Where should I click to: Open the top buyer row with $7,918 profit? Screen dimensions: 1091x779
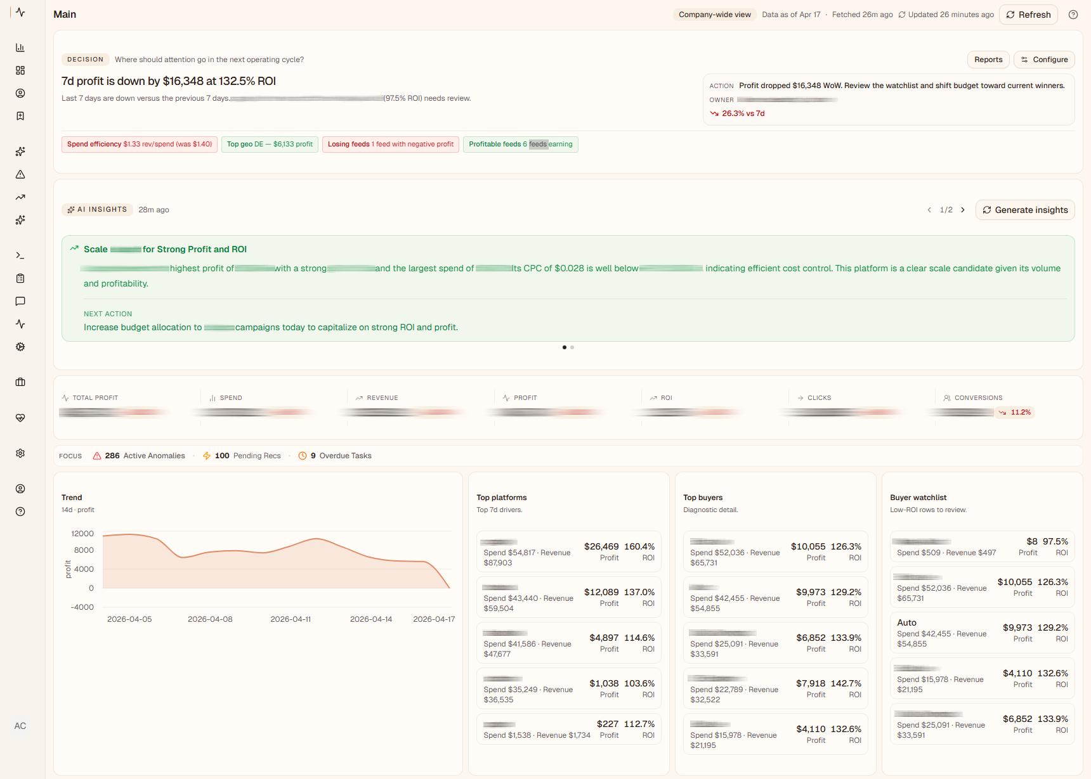click(x=776, y=688)
